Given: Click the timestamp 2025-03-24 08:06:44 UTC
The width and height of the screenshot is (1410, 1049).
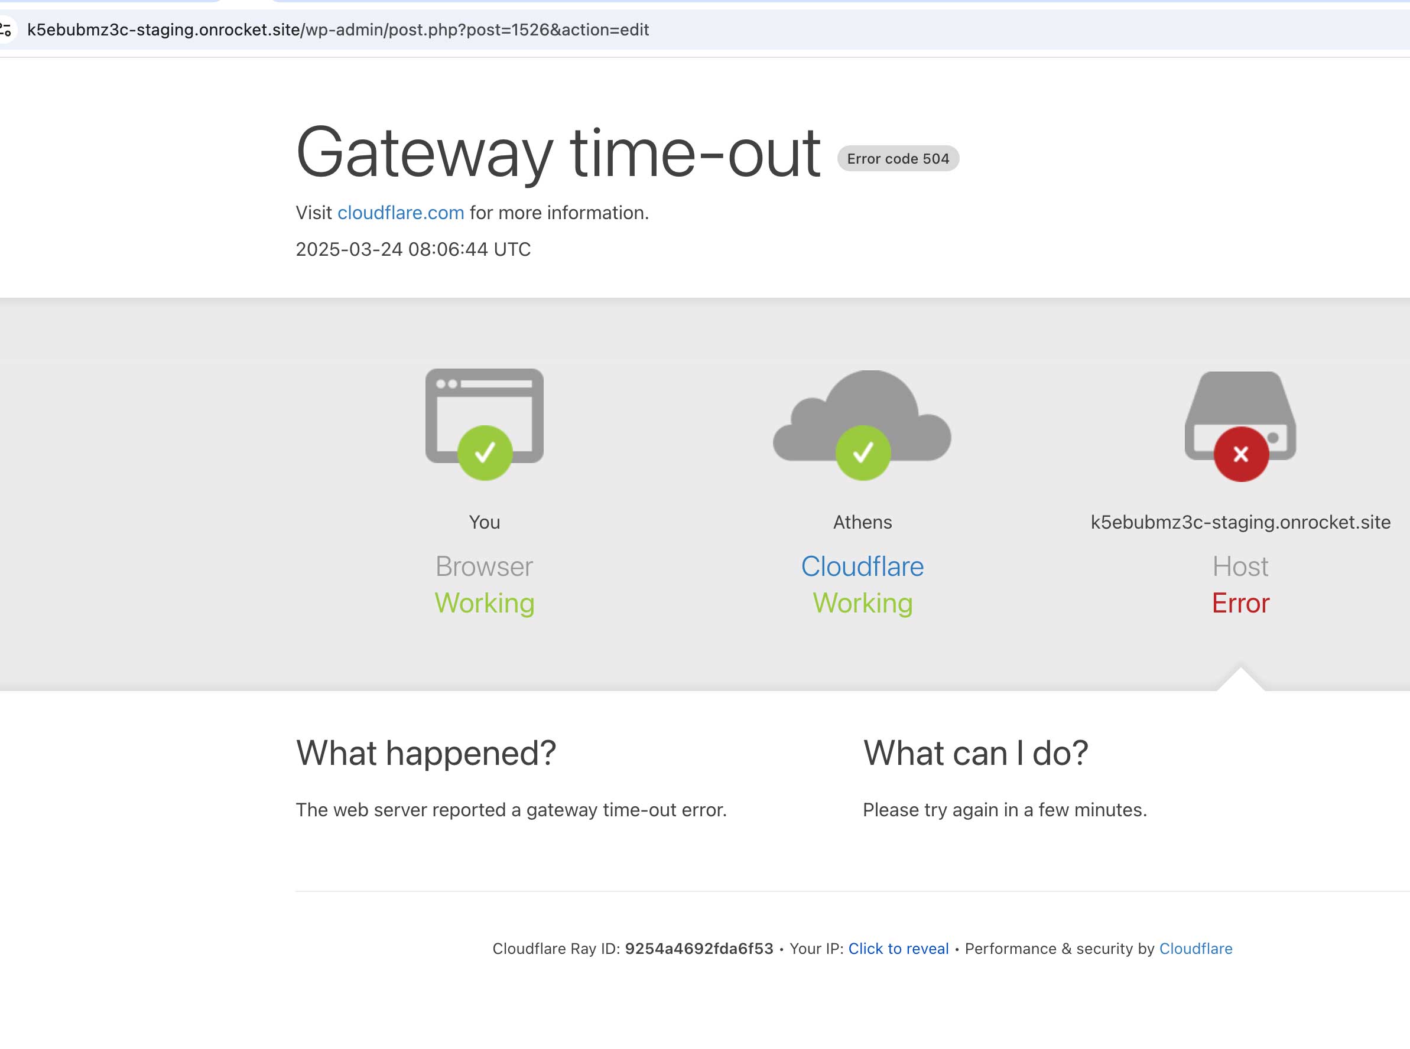Looking at the screenshot, I should [414, 249].
